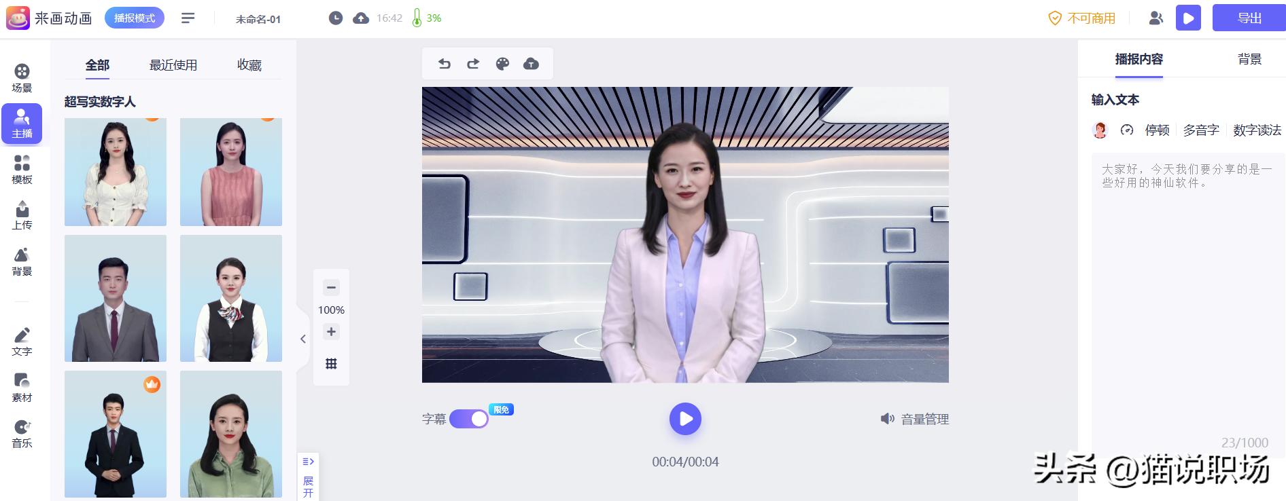
Task: Click the cloud save icon near 16:42
Action: click(x=361, y=18)
